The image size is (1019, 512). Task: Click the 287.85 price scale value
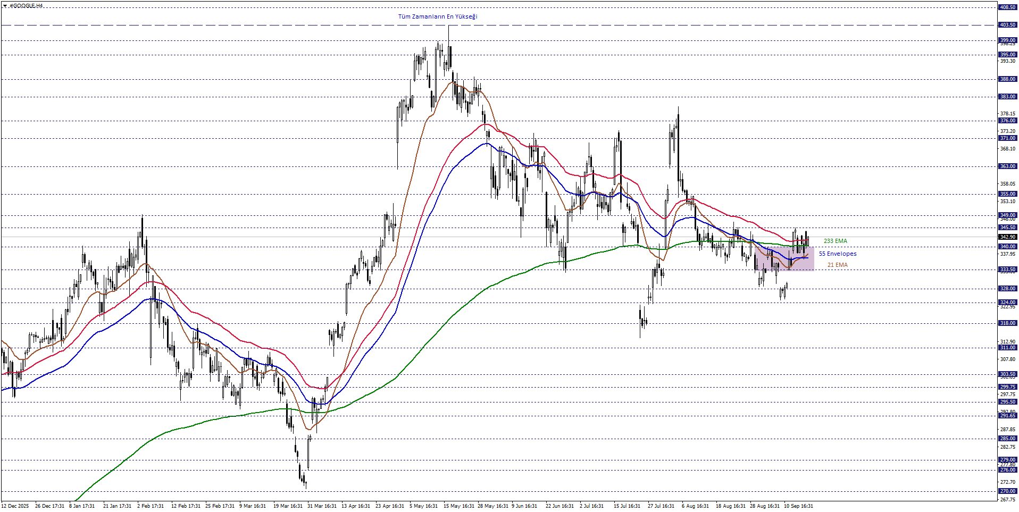(1008, 430)
